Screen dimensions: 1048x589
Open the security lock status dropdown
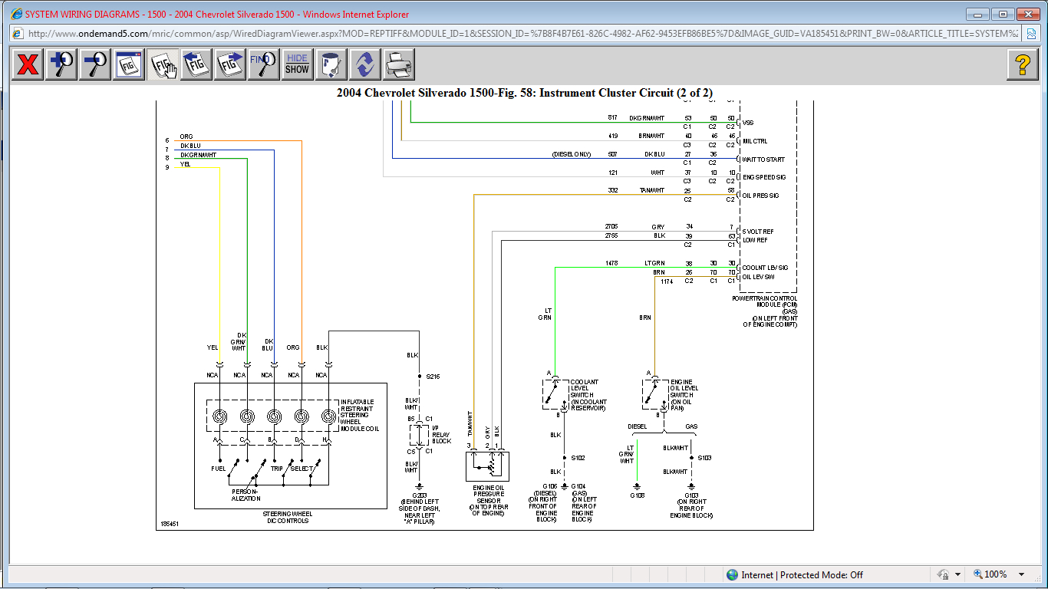(x=957, y=574)
